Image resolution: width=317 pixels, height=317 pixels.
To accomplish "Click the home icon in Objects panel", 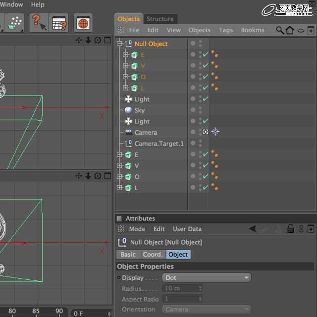I will click(x=290, y=30).
